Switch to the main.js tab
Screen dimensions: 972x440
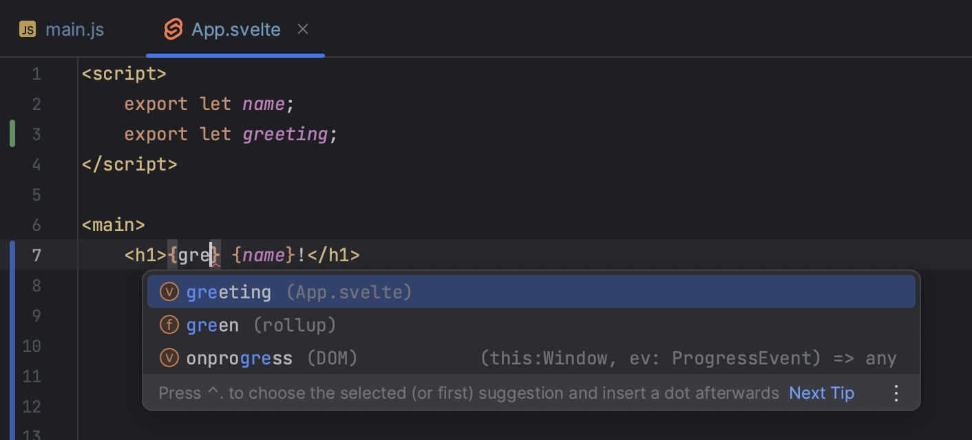click(74, 29)
